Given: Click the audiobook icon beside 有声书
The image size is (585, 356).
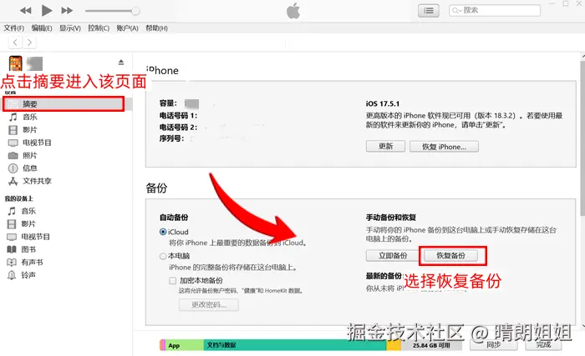Looking at the screenshot, I should point(12,263).
